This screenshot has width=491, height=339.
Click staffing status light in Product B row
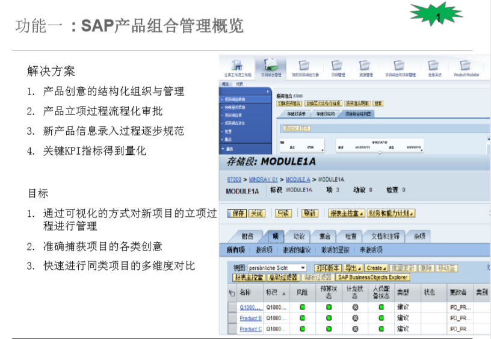pyautogui.click(x=381, y=318)
